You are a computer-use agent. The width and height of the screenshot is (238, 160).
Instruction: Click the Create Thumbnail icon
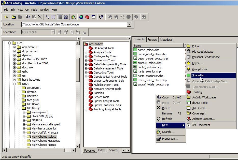click(x=144, y=17)
